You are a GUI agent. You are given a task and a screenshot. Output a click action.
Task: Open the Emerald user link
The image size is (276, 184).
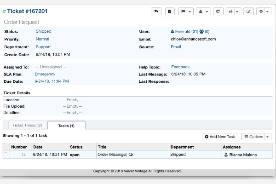[x=184, y=32]
